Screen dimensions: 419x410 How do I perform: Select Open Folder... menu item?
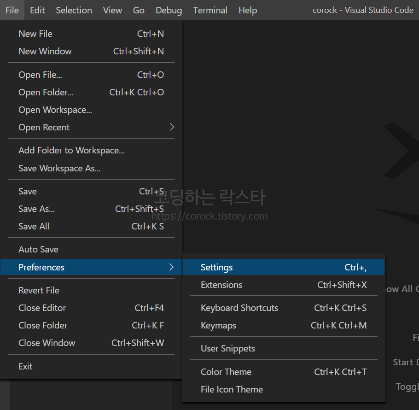click(91, 92)
